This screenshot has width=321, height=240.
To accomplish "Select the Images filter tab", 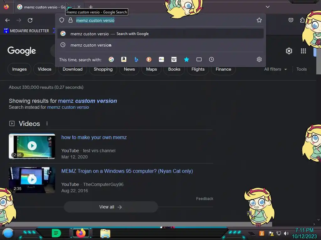I will 19,69.
